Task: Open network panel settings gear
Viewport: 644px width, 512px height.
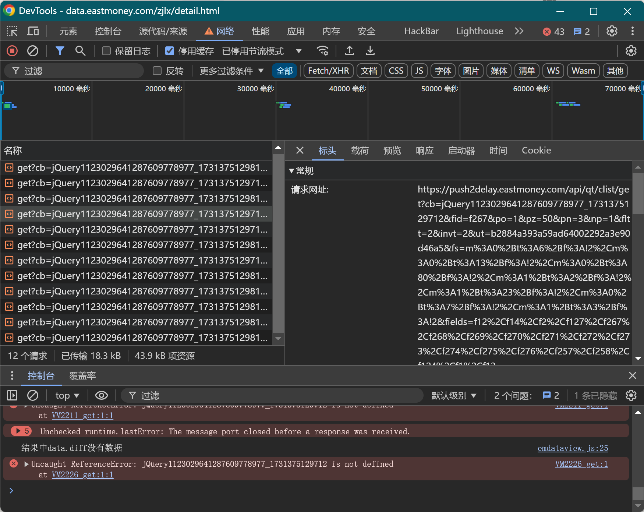Action: (x=631, y=51)
